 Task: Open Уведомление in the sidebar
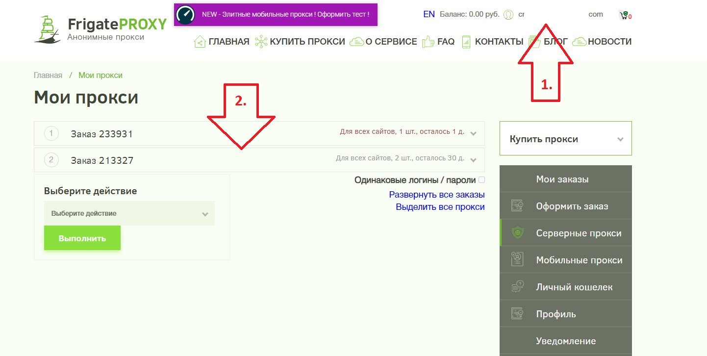click(x=566, y=341)
